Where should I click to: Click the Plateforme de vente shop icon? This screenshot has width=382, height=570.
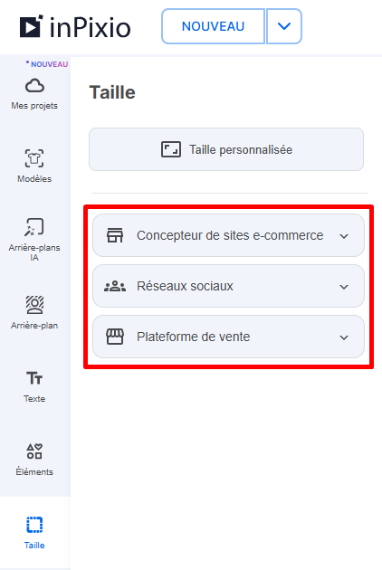pyautogui.click(x=115, y=337)
